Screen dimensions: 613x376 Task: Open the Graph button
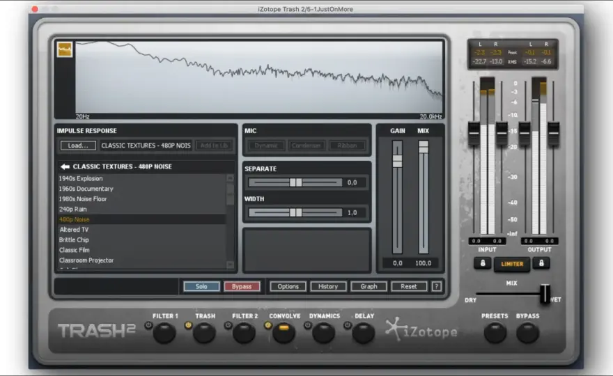(368, 286)
